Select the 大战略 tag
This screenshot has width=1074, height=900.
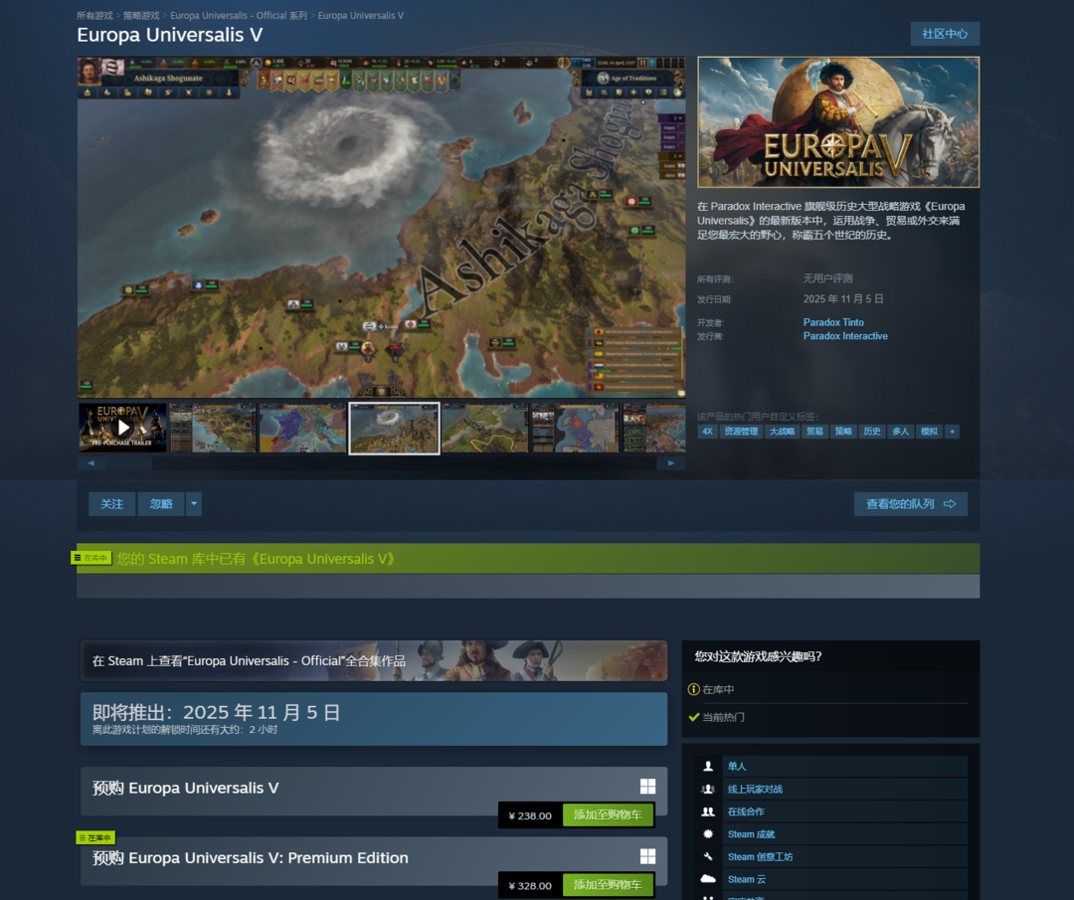782,432
